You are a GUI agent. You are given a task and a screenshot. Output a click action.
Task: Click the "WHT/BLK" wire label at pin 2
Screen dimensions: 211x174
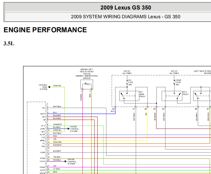click(57, 107)
